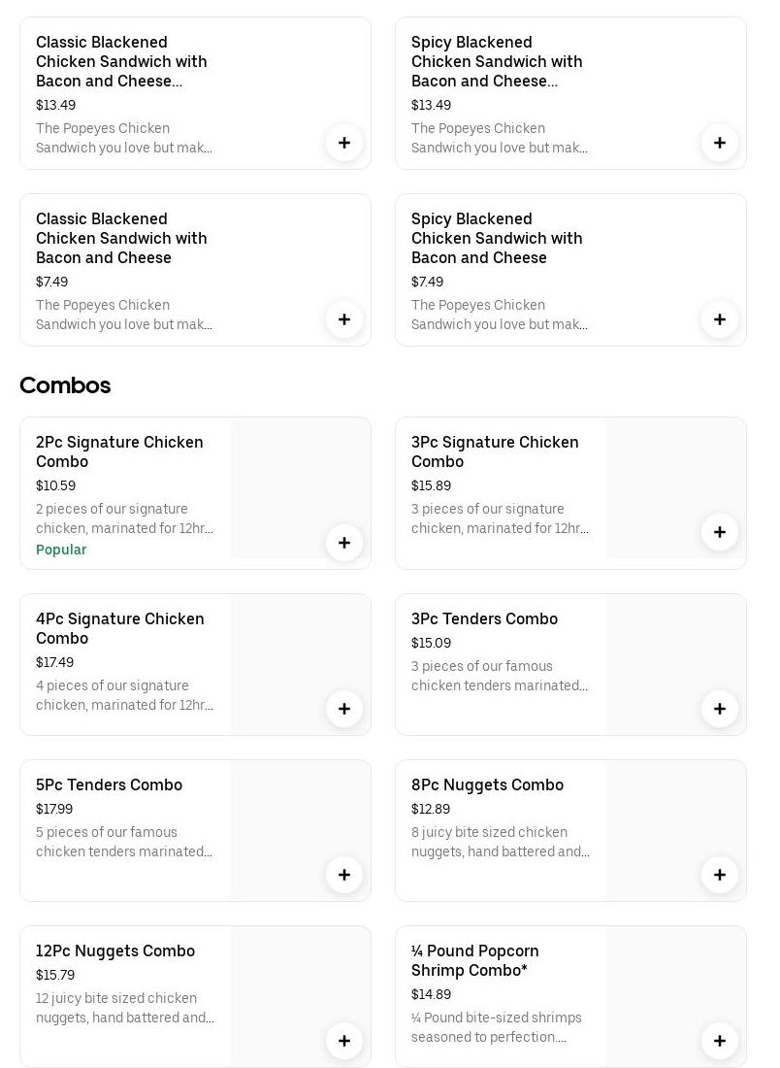Screen dimensions: 780x1068
Task: Add Classic Blackened Chicken Sandwich $13.49 to cart
Action: tap(344, 143)
